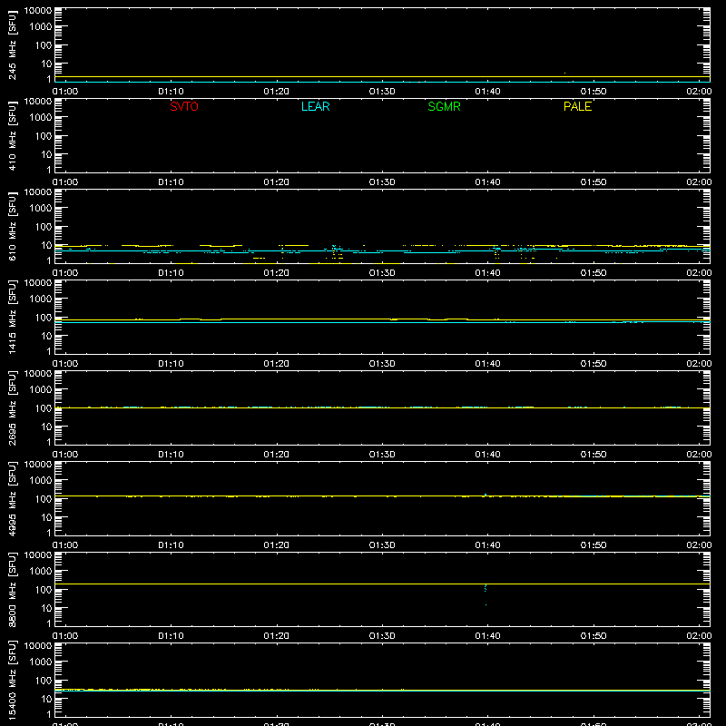
Task: Click 01:40 below the 410 MHz panel
Action: tap(487, 182)
